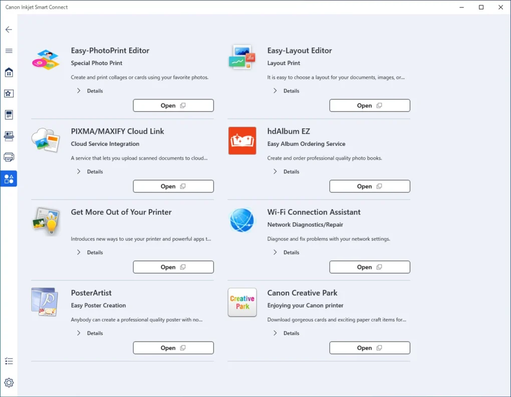The height and width of the screenshot is (397, 511).
Task: Expand Details for Easy-PhotoPrint Editor
Action: point(90,91)
